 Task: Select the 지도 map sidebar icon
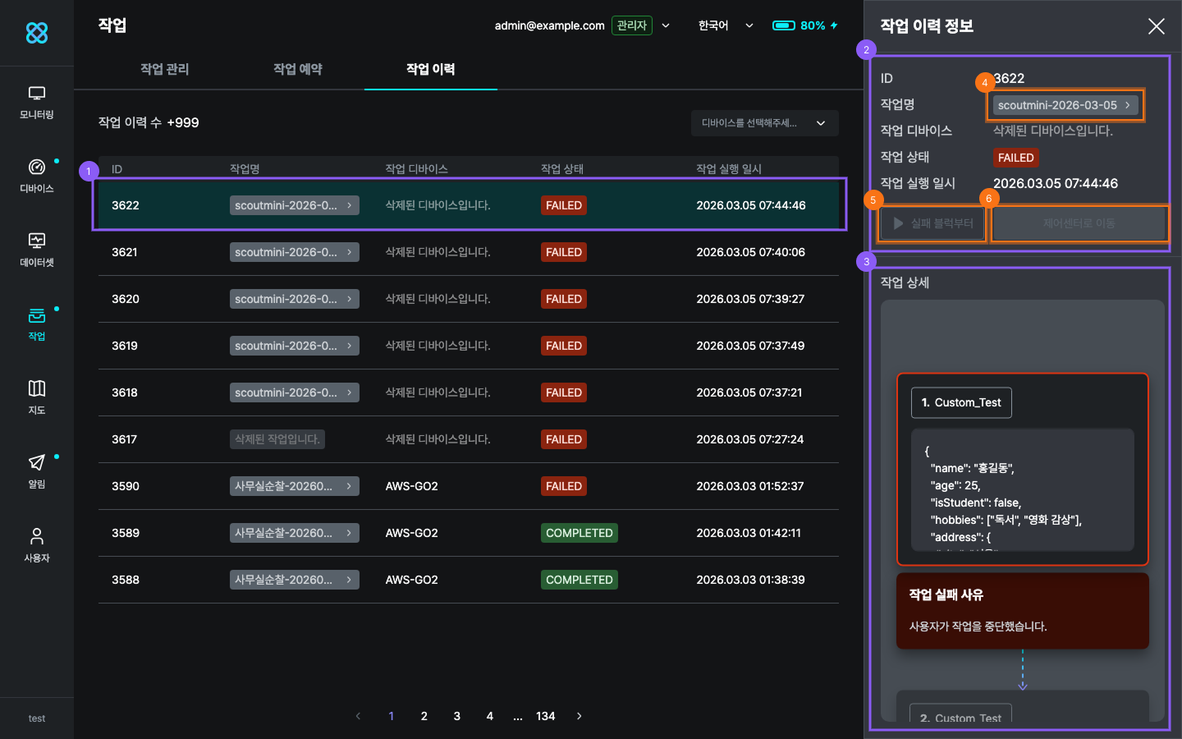(37, 397)
